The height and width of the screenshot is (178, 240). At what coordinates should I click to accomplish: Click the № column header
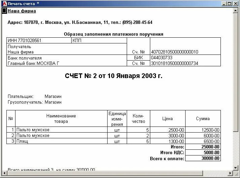[11, 118]
